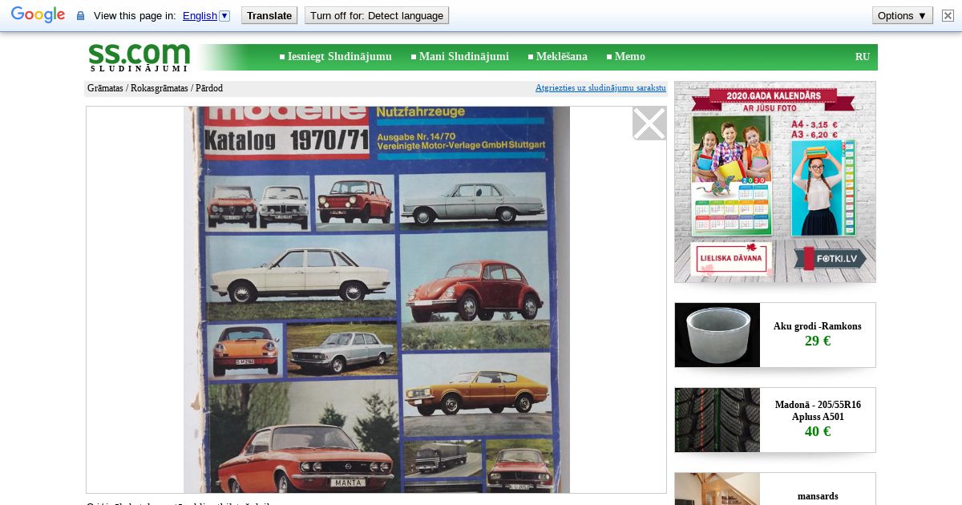This screenshot has height=505, width=962.
Task: Open Pārdod breadcrumb link
Action: coord(209,88)
